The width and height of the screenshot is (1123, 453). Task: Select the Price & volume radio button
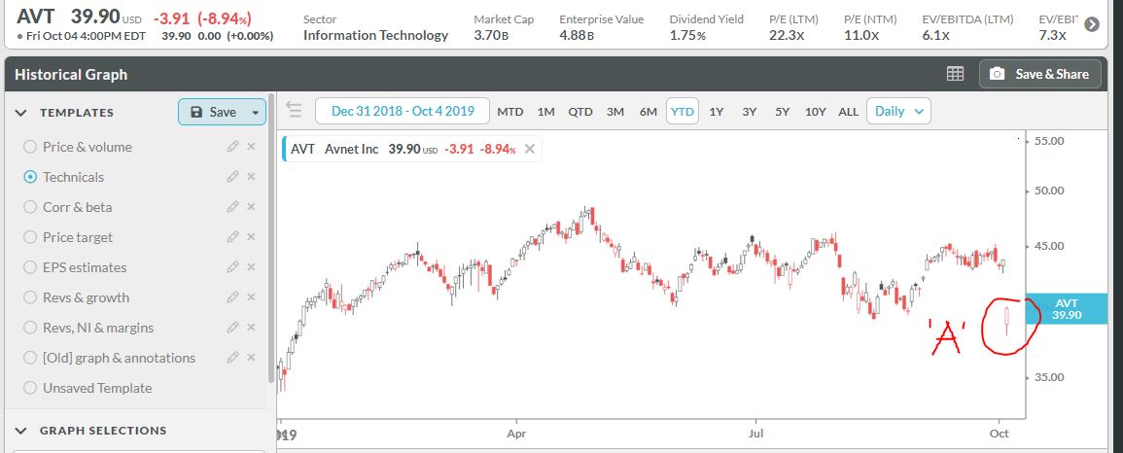point(30,147)
